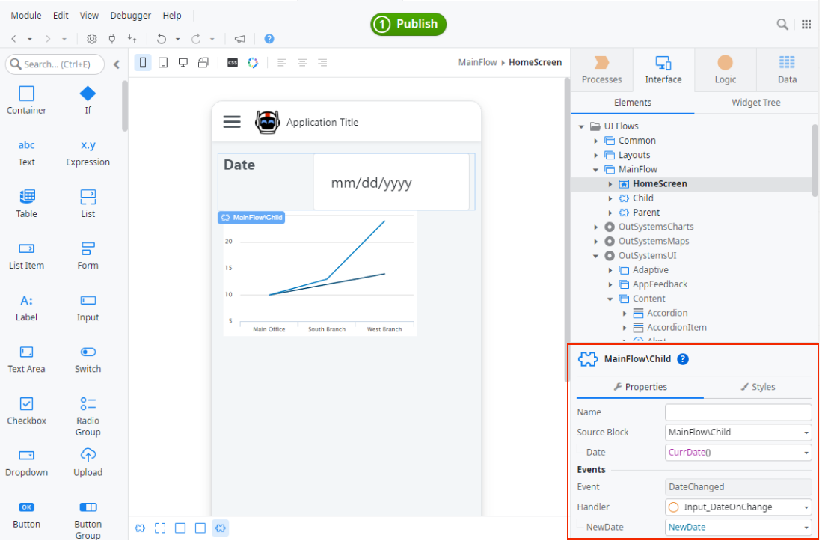Open the CSS style sheet editor
Screen dimensions: 825x544
point(233,63)
